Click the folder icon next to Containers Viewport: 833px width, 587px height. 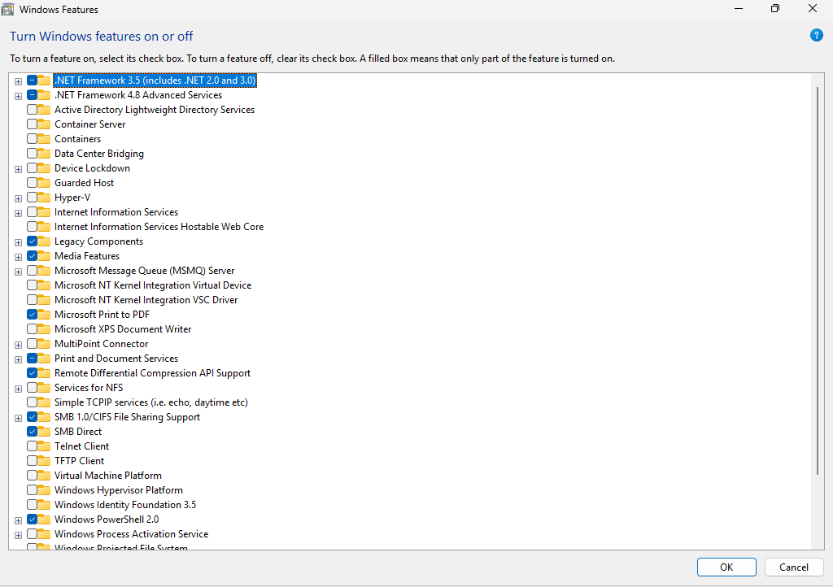[x=44, y=139]
